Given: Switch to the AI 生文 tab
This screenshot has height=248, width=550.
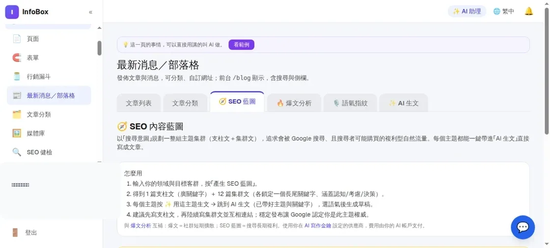Looking at the screenshot, I should coord(403,103).
